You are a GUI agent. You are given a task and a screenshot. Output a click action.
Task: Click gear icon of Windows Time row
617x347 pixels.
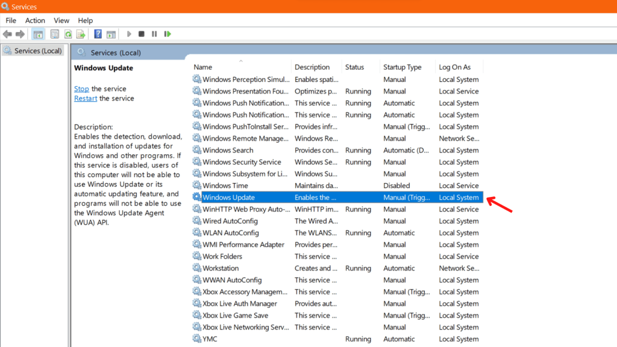pos(196,185)
